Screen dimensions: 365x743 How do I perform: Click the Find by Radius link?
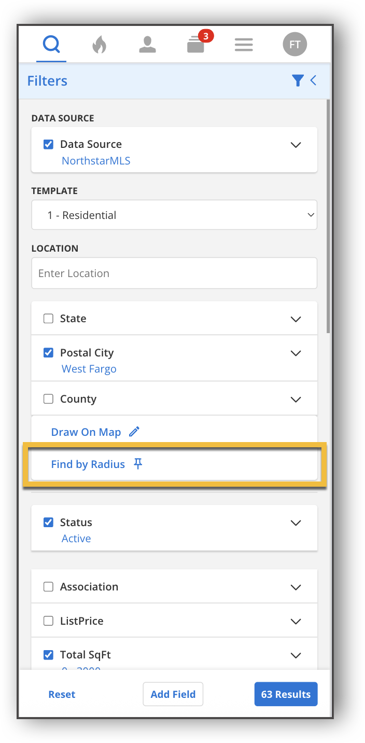[x=88, y=464]
